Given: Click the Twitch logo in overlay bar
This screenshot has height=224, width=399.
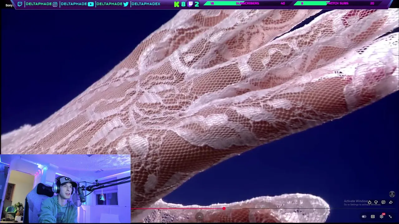Looking at the screenshot, I should coord(20,4).
